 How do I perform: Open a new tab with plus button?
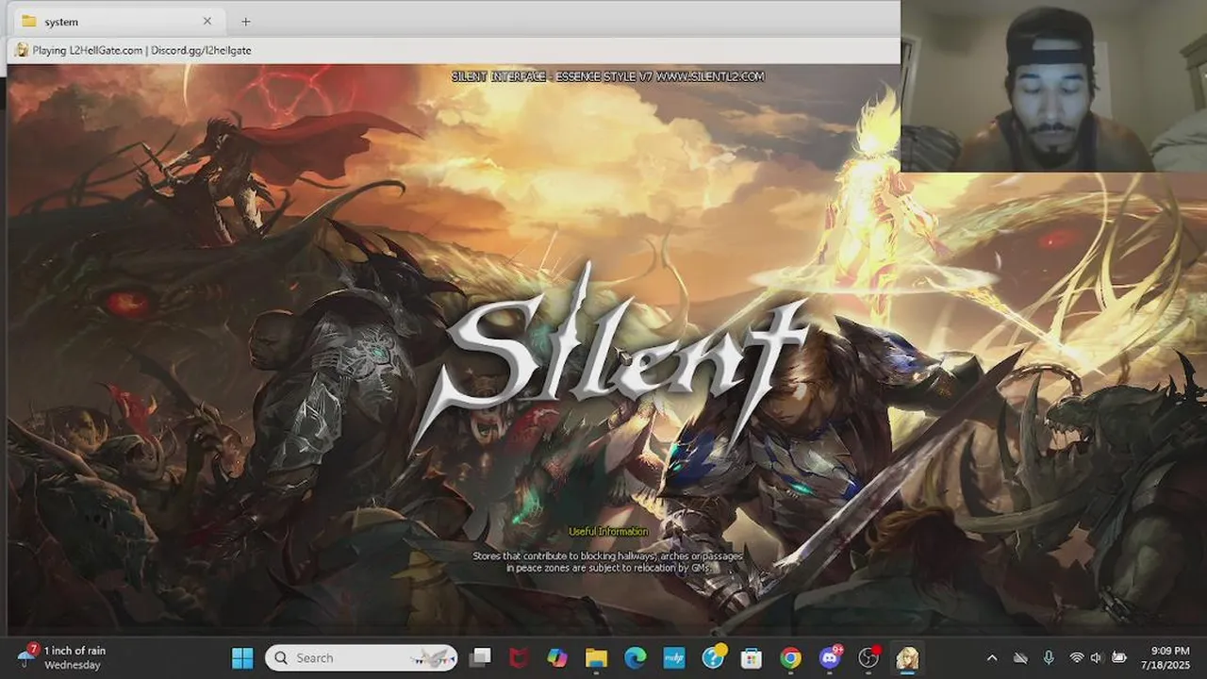click(x=245, y=21)
